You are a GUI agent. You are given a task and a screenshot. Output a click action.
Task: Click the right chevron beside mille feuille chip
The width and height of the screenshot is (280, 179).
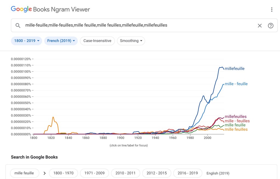44,173
